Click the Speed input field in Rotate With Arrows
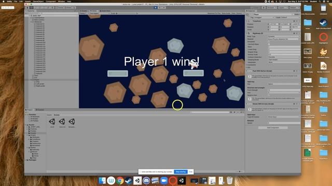 click(x=284, y=123)
